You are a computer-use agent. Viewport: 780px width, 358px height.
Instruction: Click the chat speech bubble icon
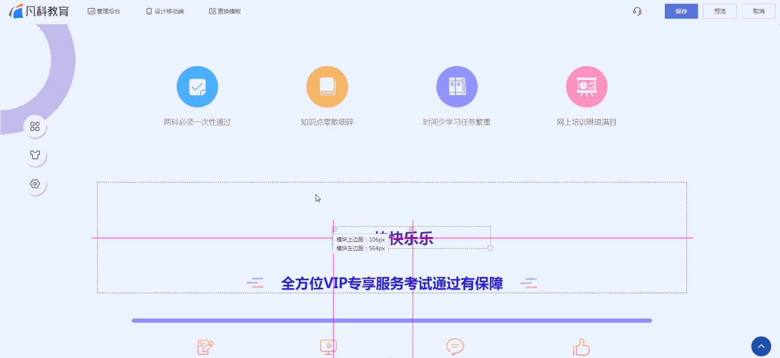[455, 347]
